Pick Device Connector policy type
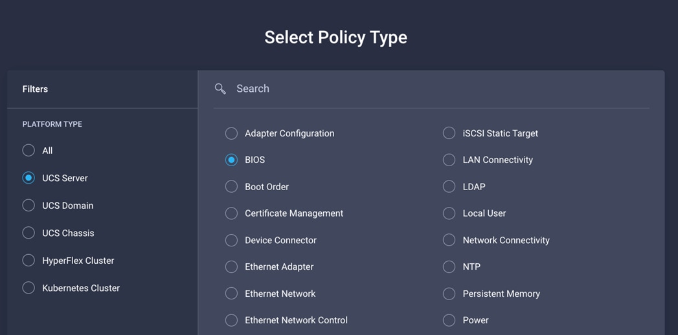Screen dimensions: 678x335 pos(231,240)
